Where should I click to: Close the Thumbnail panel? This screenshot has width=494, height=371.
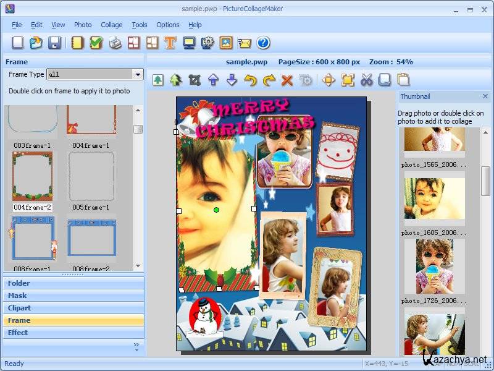[485, 96]
